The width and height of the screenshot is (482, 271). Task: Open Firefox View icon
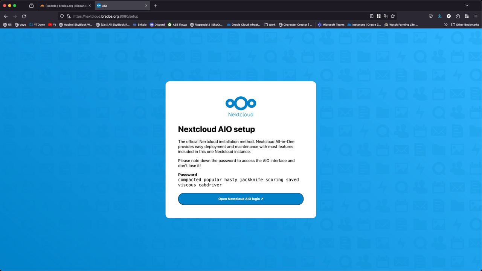(31, 6)
